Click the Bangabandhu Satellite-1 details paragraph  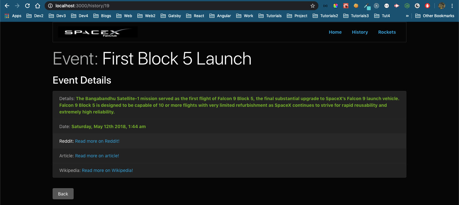tap(229, 105)
